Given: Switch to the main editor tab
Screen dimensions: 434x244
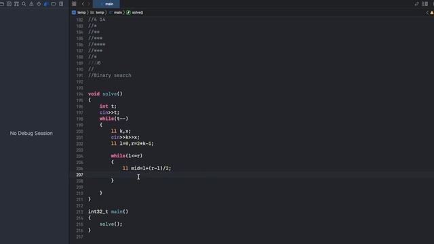Looking at the screenshot, I should click(106, 4).
